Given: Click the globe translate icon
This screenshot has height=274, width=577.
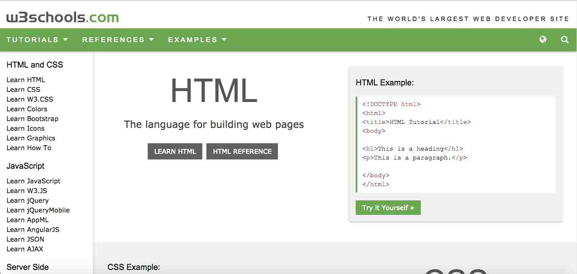Looking at the screenshot, I should (543, 39).
